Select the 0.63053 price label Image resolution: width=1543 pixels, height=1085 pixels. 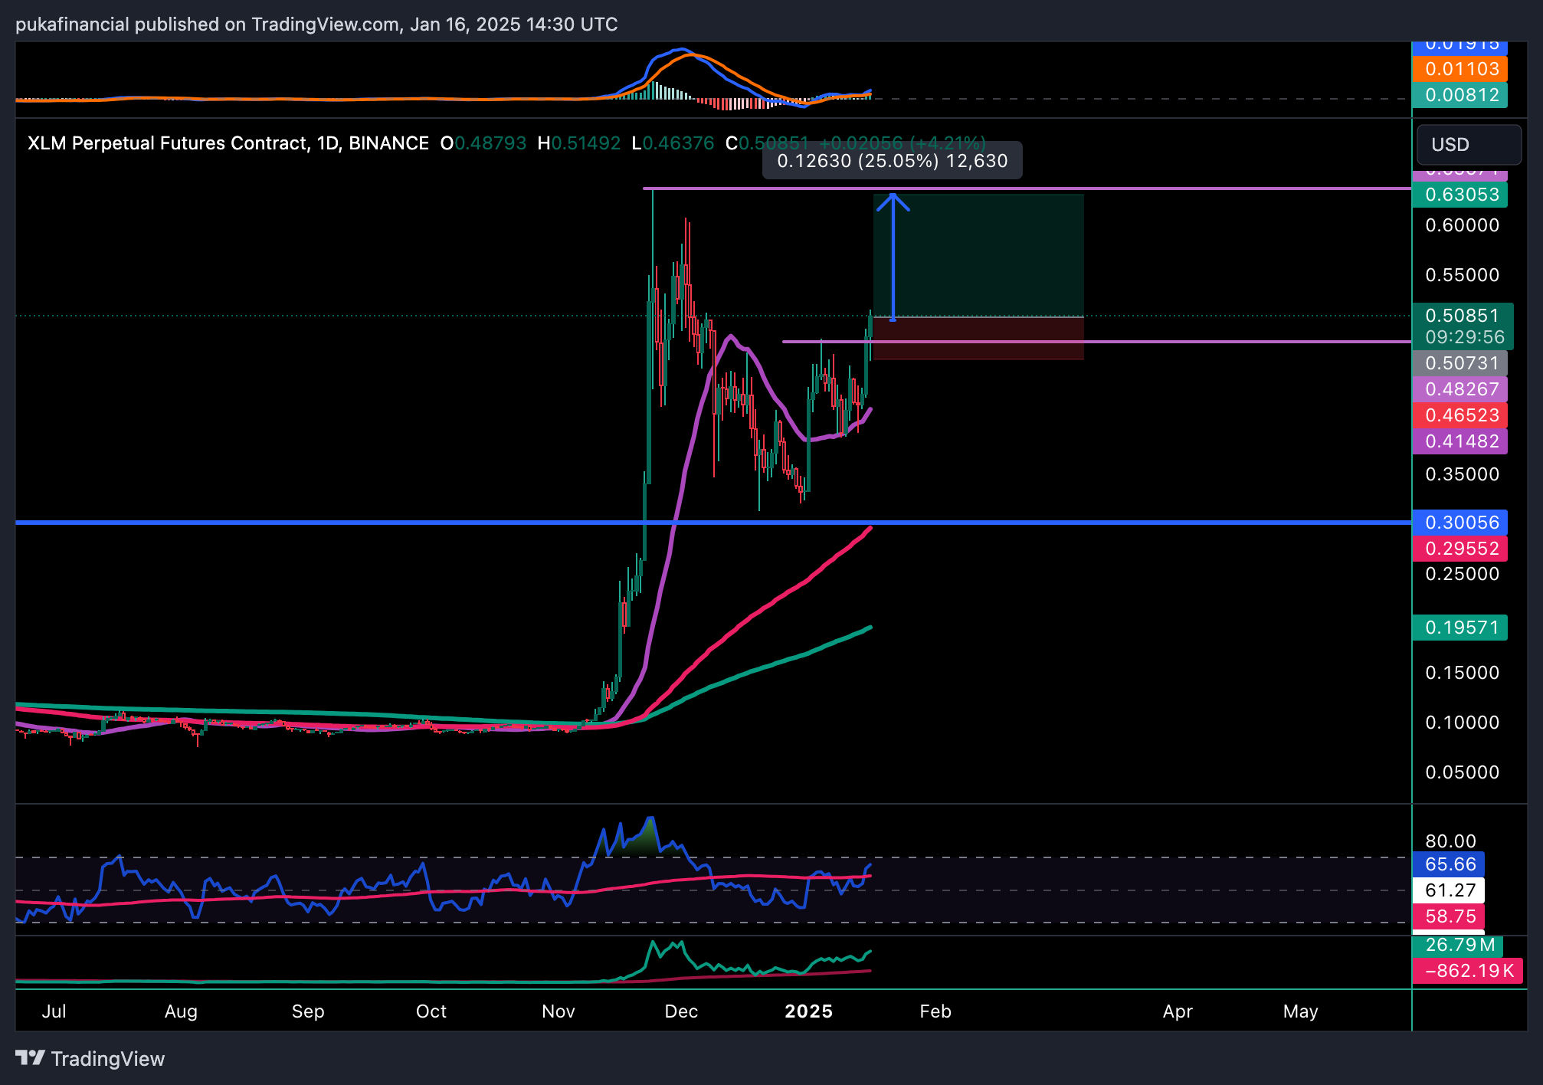[1459, 195]
